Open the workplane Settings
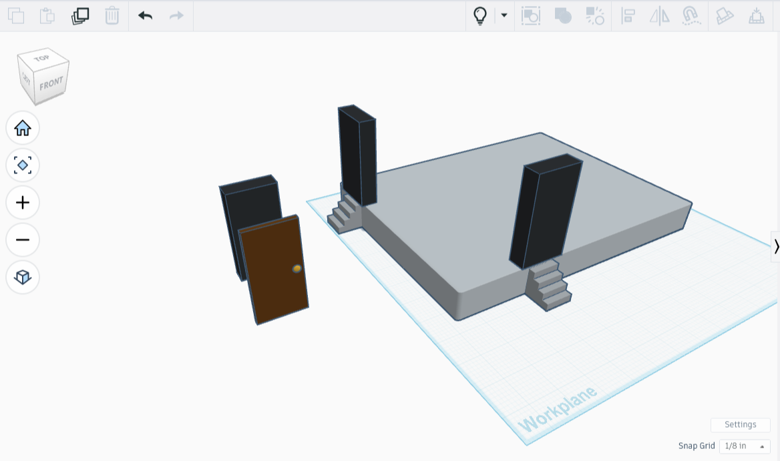This screenshot has height=461, width=780. pos(739,424)
